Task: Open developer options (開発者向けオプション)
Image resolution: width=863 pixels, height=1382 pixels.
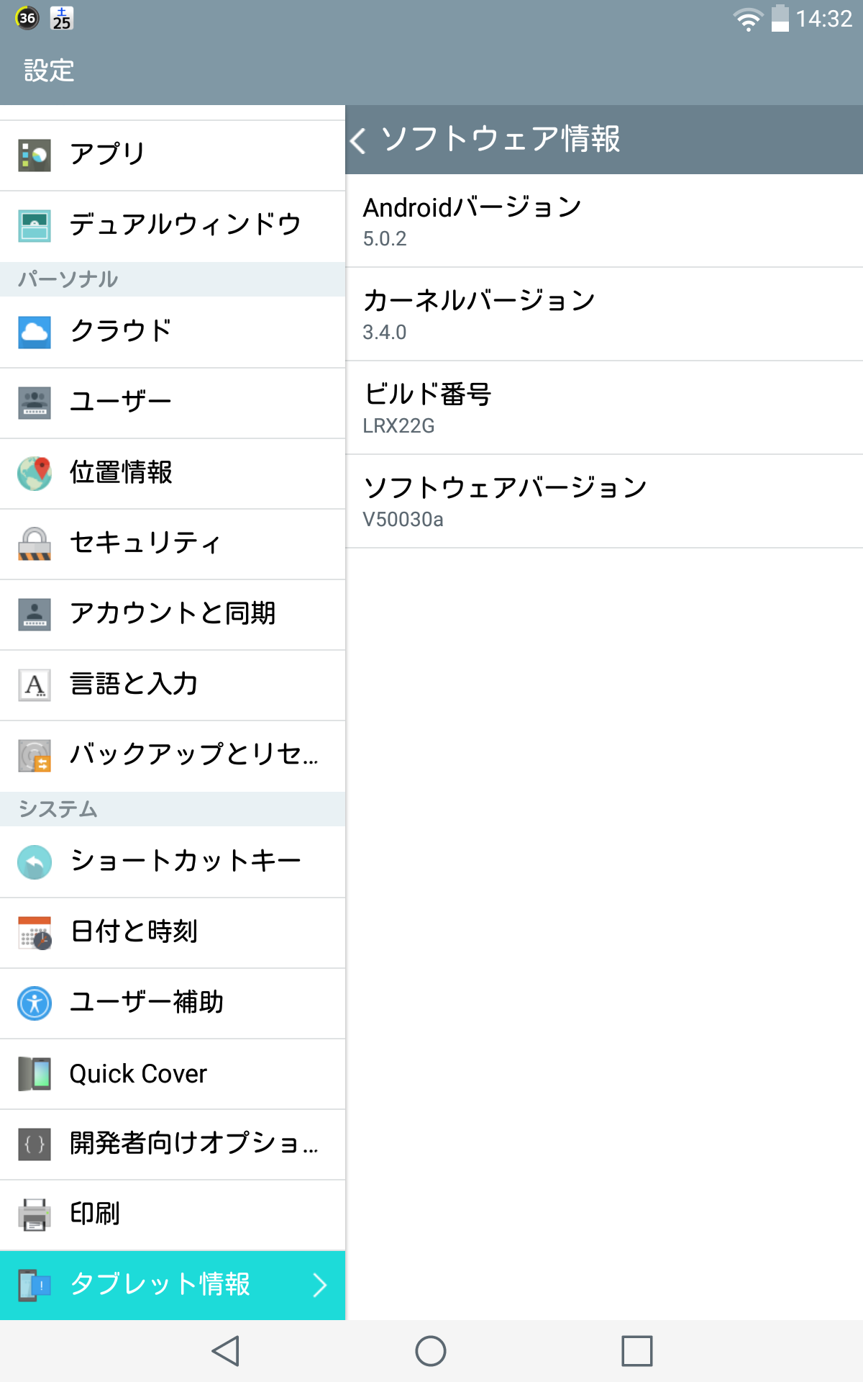Action: click(x=173, y=1144)
